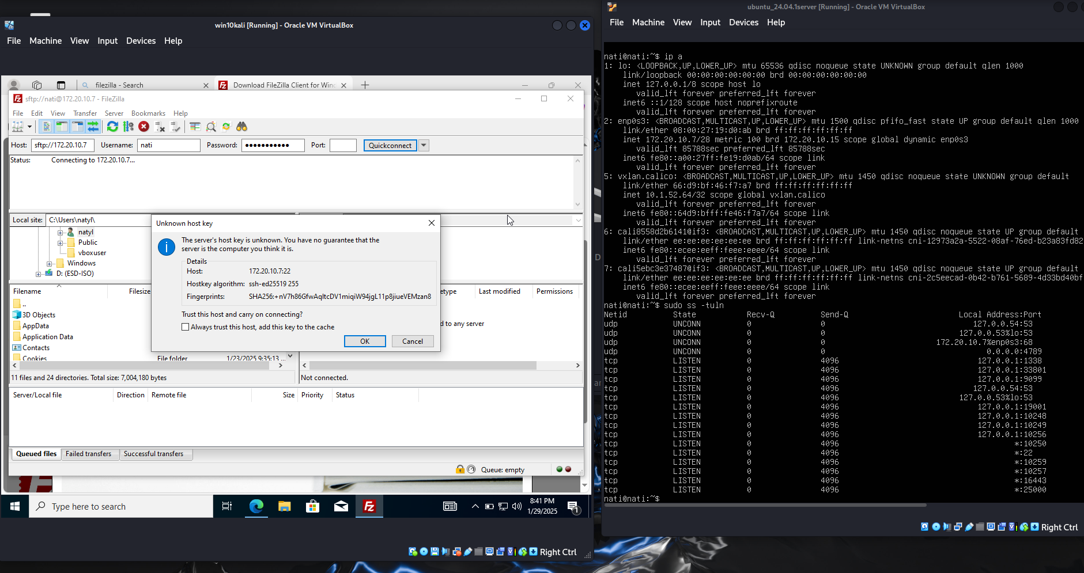Select Contacts folder in file list
Image resolution: width=1084 pixels, height=573 pixels.
36,348
